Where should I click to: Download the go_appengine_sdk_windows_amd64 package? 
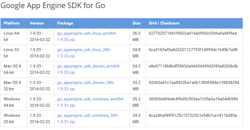click(90, 99)
